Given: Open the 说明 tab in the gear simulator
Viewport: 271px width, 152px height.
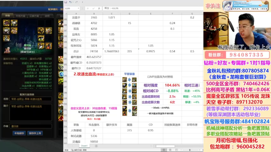Looking at the screenshot, I should (x=47, y=16).
